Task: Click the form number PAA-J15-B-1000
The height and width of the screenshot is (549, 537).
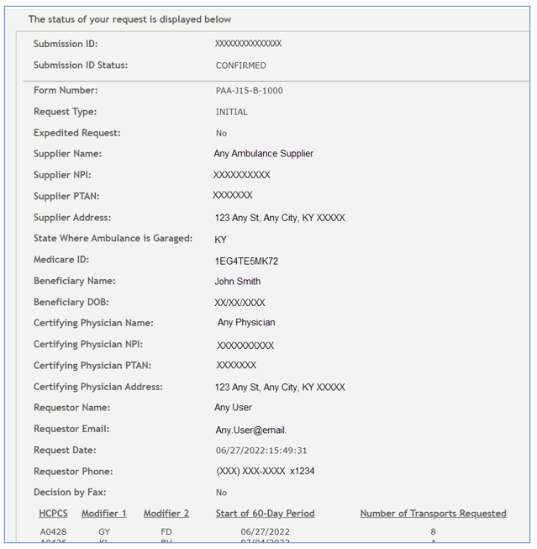Action: tap(249, 91)
